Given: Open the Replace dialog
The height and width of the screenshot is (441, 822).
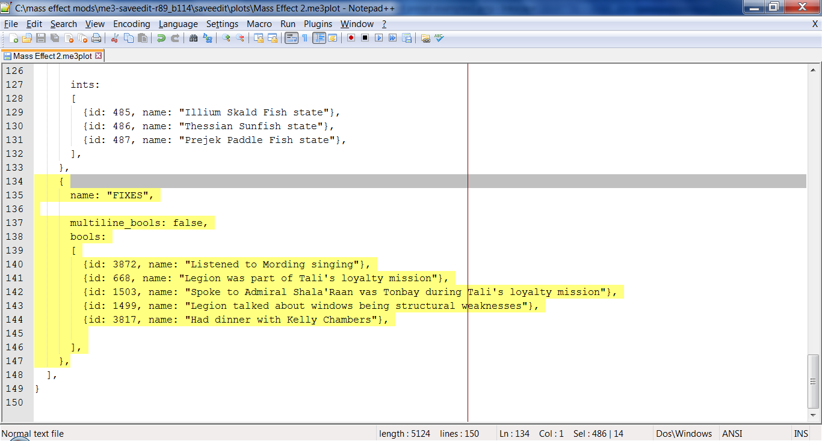Looking at the screenshot, I should (208, 38).
